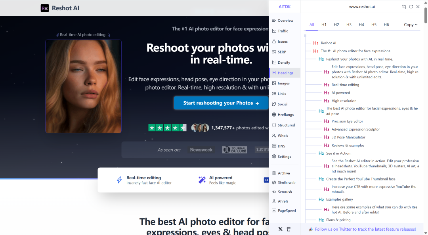The width and height of the screenshot is (428, 235).
Task: Click the trash bin icon at panel bottom
Action: (289, 229)
